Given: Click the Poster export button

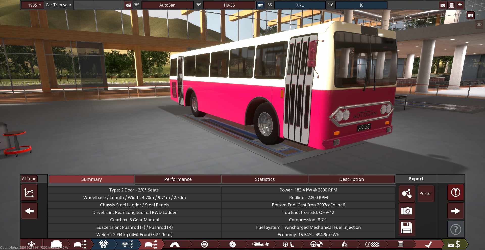Looking at the screenshot, I should coord(426,193).
